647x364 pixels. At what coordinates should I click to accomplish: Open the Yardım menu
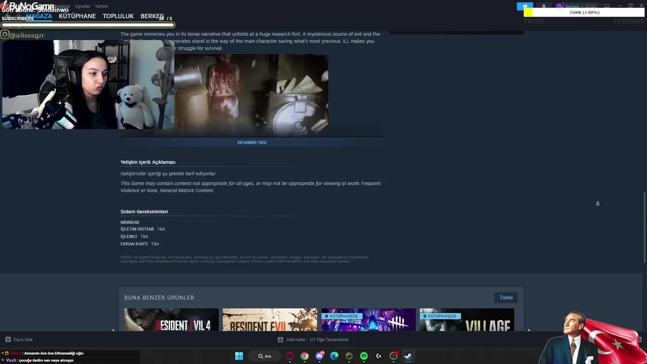101,6
